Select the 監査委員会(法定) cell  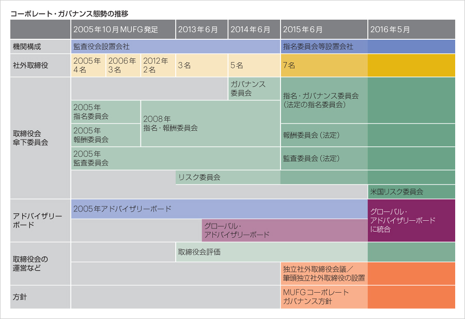tap(368, 158)
